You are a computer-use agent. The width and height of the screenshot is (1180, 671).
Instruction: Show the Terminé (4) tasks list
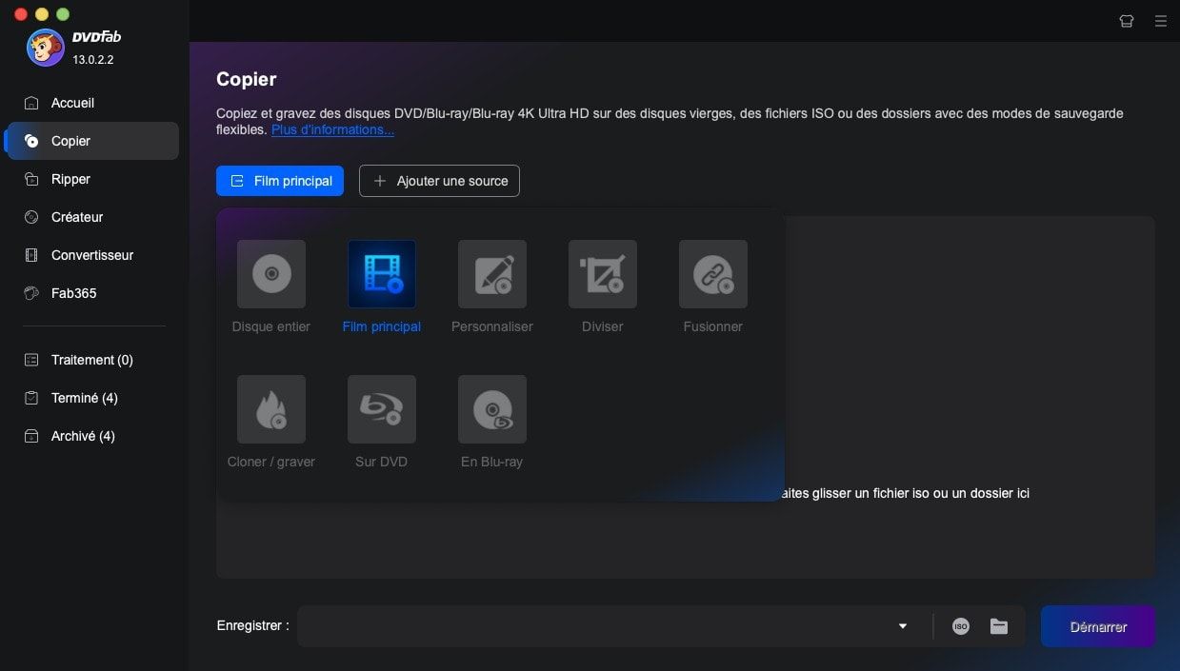click(92, 398)
